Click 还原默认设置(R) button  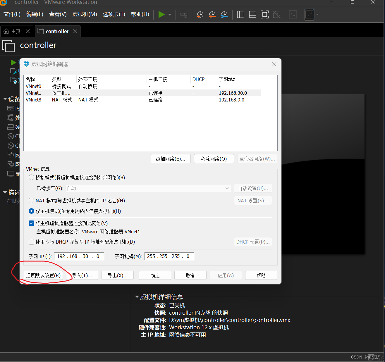click(x=43, y=275)
